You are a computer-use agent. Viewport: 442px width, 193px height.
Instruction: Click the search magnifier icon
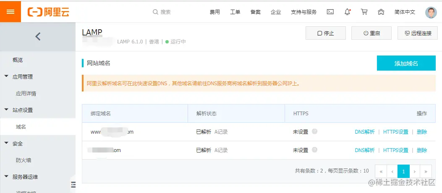pyautogui.click(x=155, y=12)
